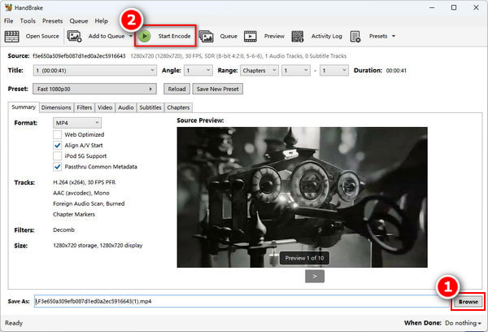The height and width of the screenshot is (332, 488).
Task: Click the Presets document gear icon
Action: coord(355,36)
